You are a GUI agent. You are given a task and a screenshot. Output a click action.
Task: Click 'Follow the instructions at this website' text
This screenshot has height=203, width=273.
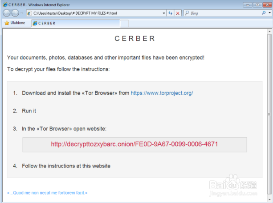pos(66,166)
